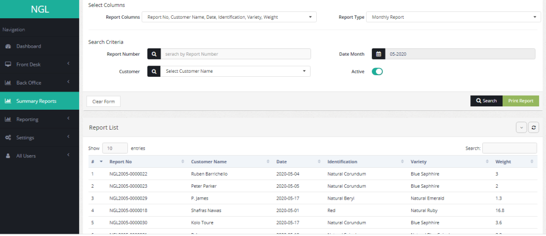Click the Settings gears icon
Viewport: 546px width, 236px height.
(x=8, y=138)
